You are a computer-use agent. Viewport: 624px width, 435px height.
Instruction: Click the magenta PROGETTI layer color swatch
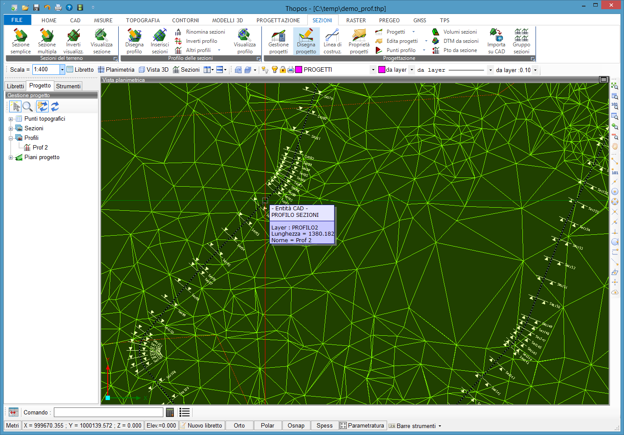[x=299, y=70]
